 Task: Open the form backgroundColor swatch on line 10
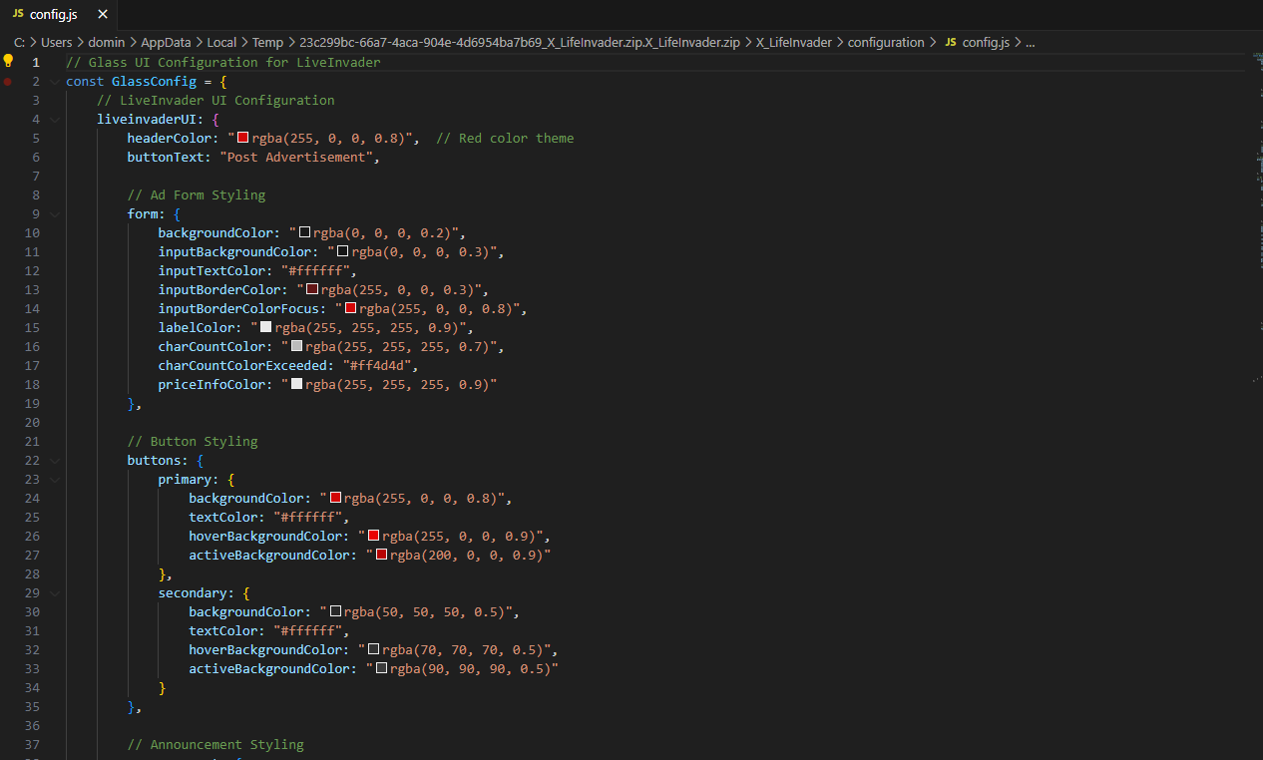click(x=304, y=232)
